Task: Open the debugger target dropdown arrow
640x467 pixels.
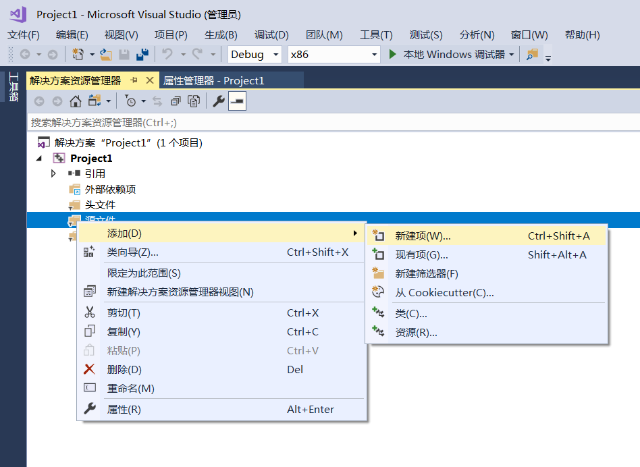Action: click(512, 54)
